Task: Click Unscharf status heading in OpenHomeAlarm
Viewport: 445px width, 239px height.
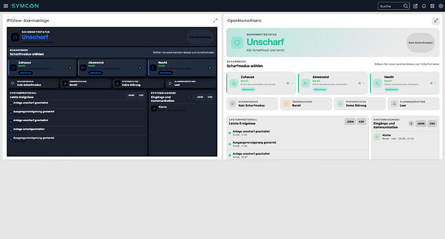Action: click(265, 42)
